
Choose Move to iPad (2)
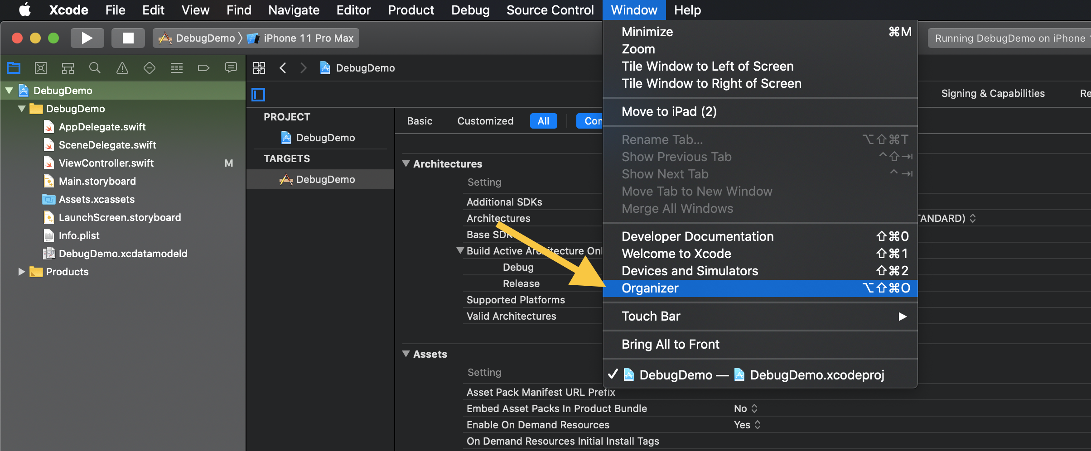click(x=760, y=111)
